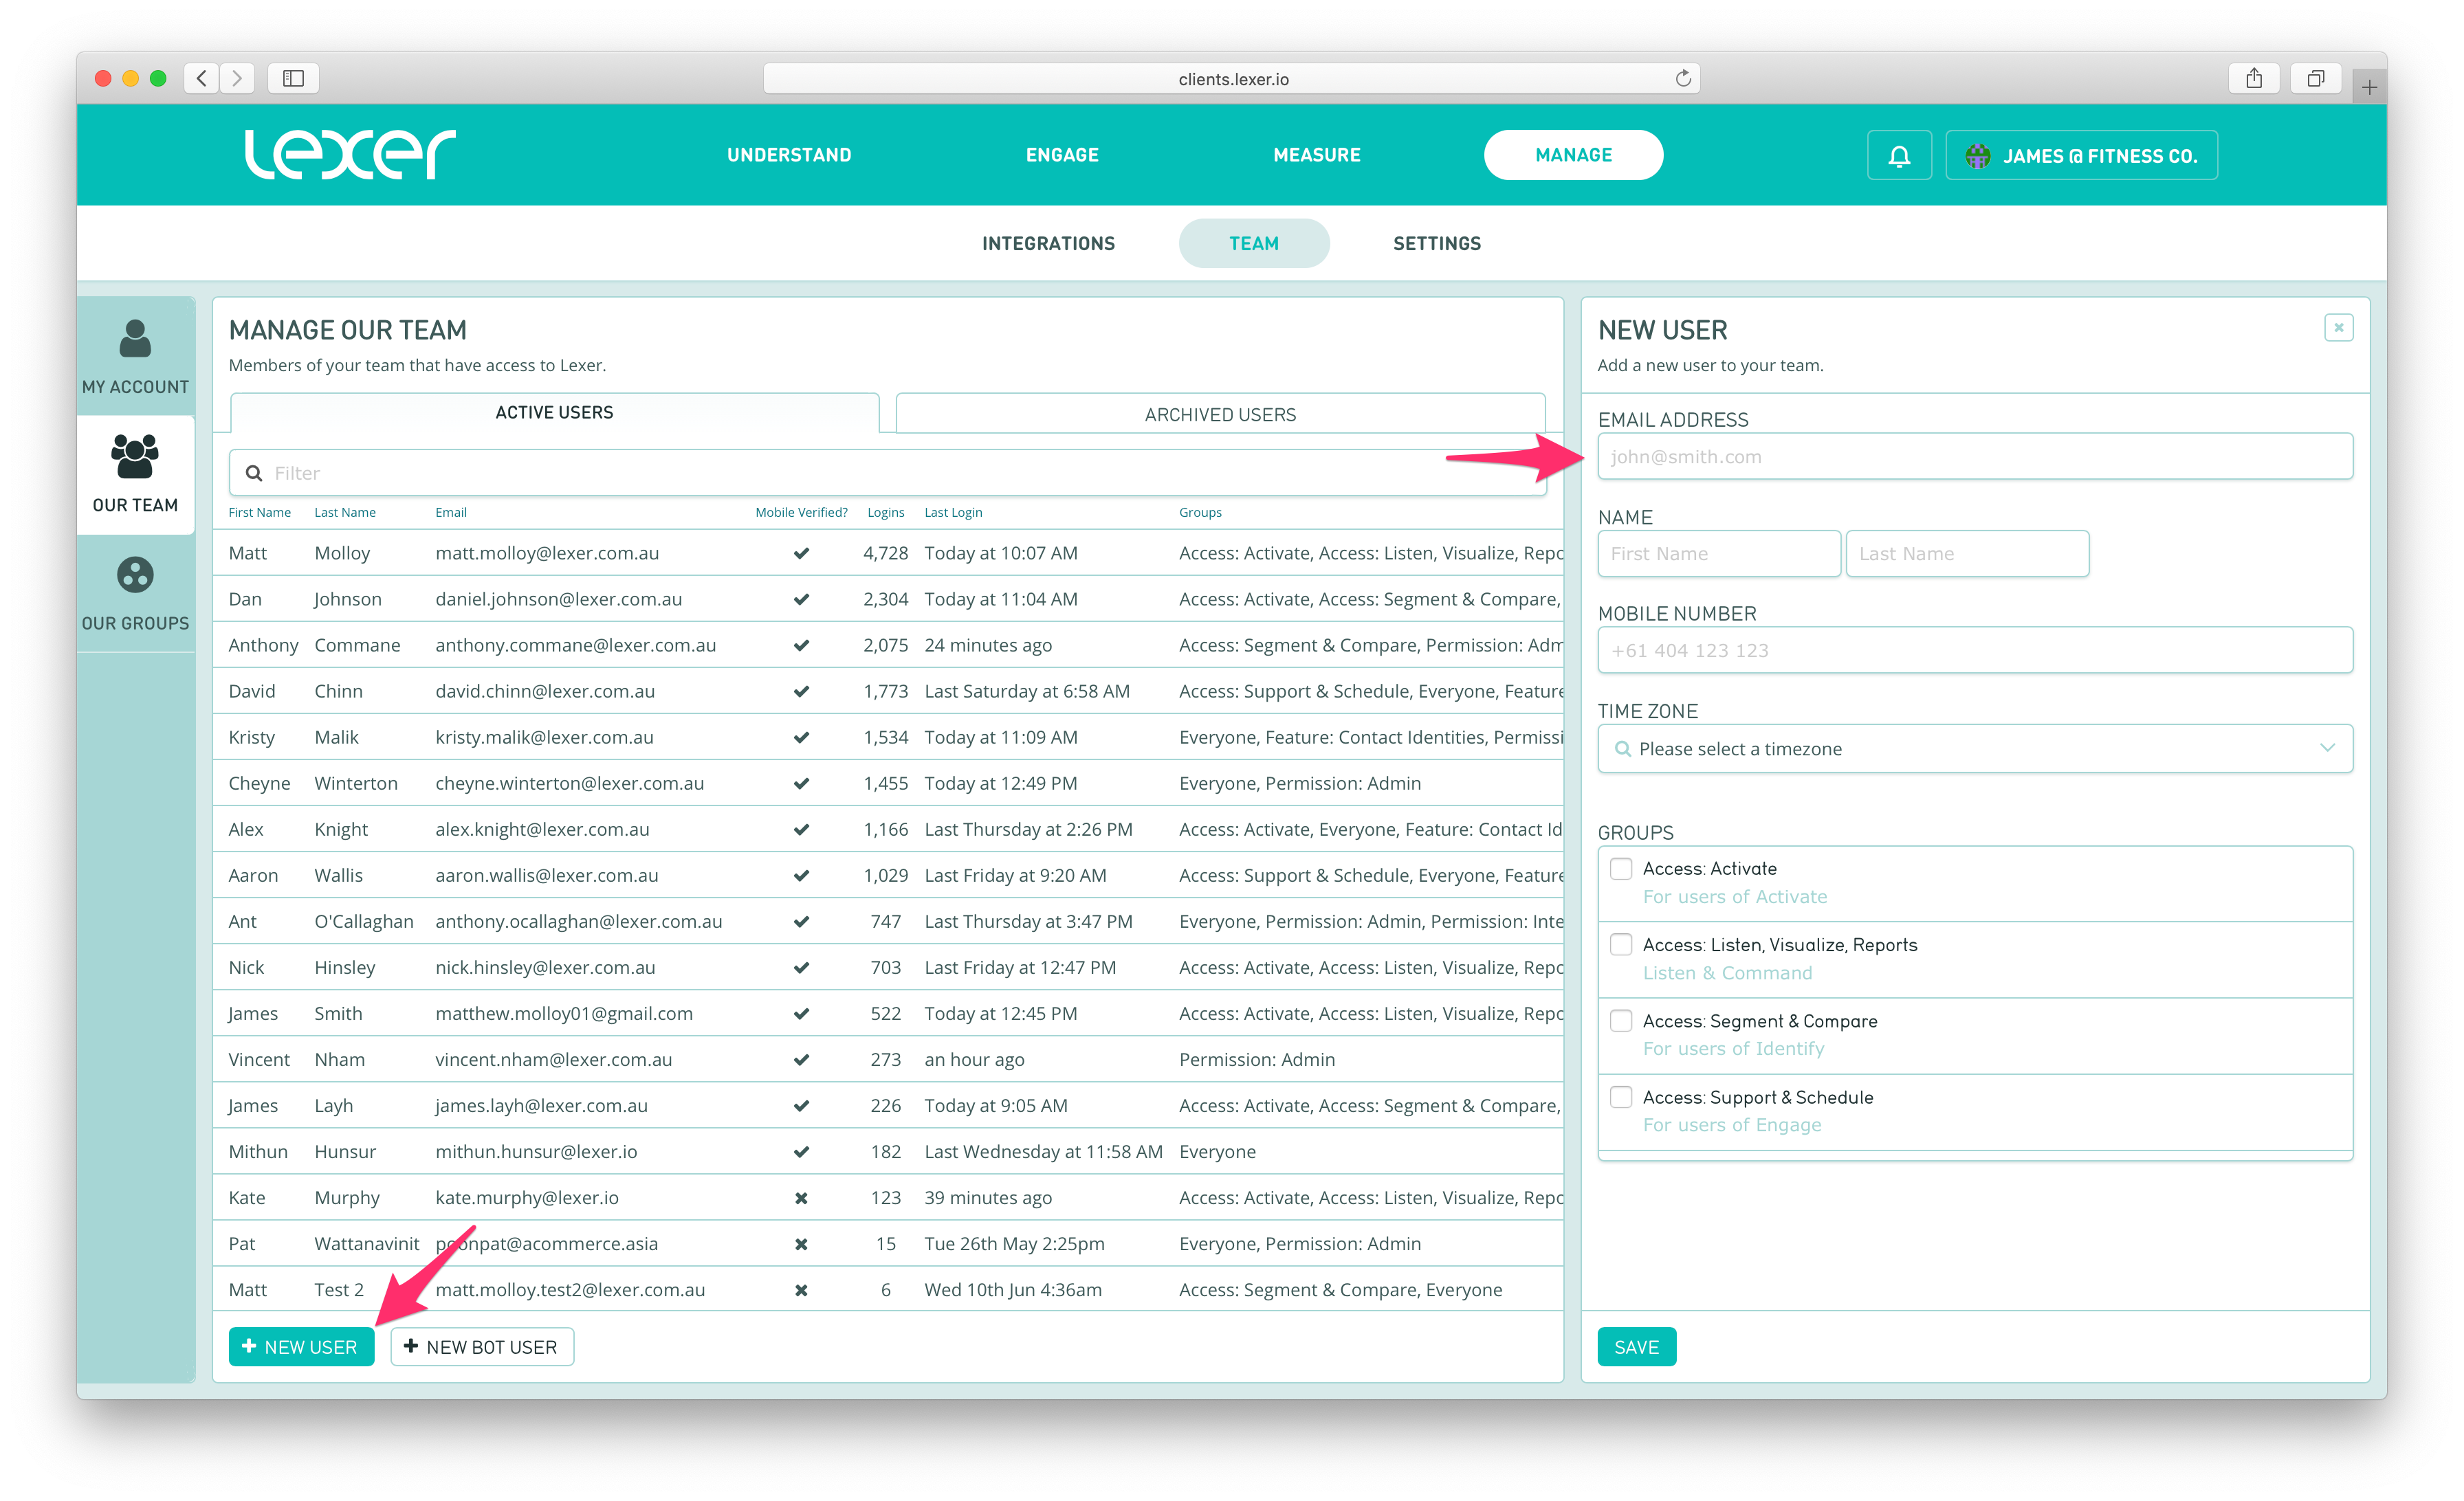Viewport: 2464px width, 1501px height.
Task: Open Vincent Nham's user row
Action: (887, 1059)
